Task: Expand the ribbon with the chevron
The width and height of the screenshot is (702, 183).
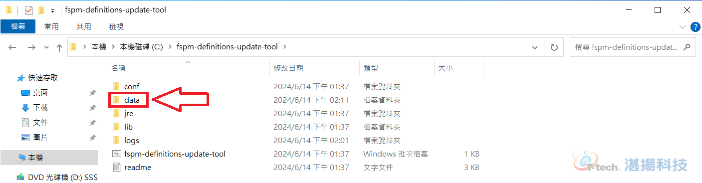Action: coord(683,27)
